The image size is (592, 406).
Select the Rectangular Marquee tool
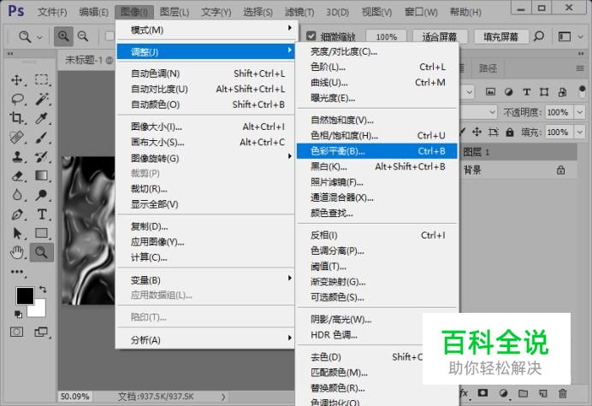coord(41,80)
